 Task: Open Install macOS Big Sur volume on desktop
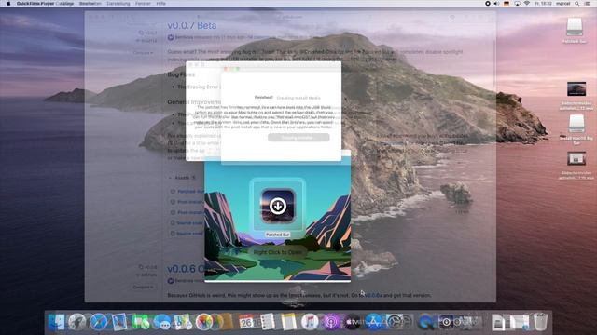576,129
